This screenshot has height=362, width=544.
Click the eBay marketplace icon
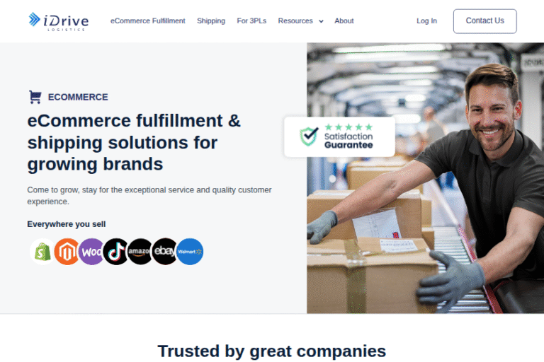click(164, 252)
